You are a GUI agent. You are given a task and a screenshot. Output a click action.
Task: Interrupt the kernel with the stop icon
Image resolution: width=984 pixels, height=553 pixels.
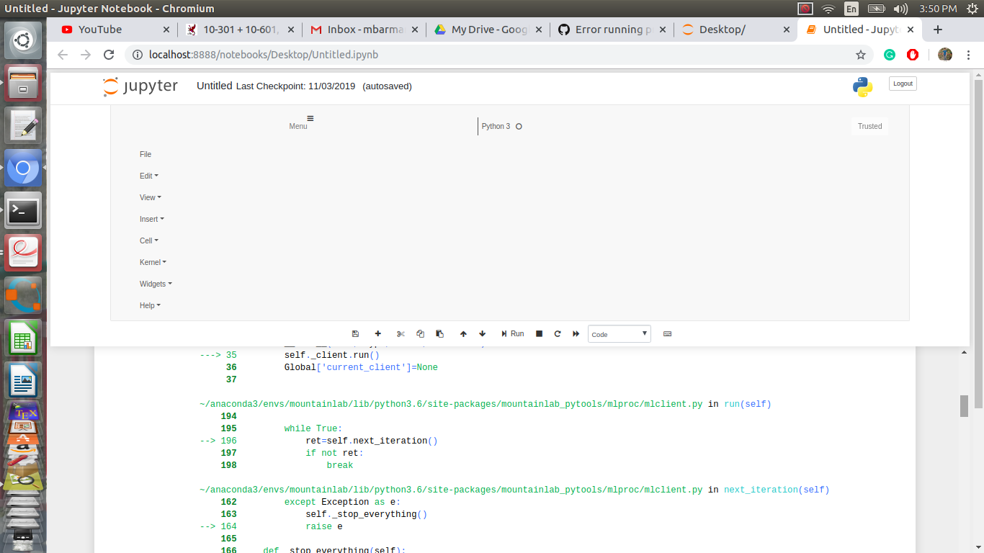click(x=539, y=333)
